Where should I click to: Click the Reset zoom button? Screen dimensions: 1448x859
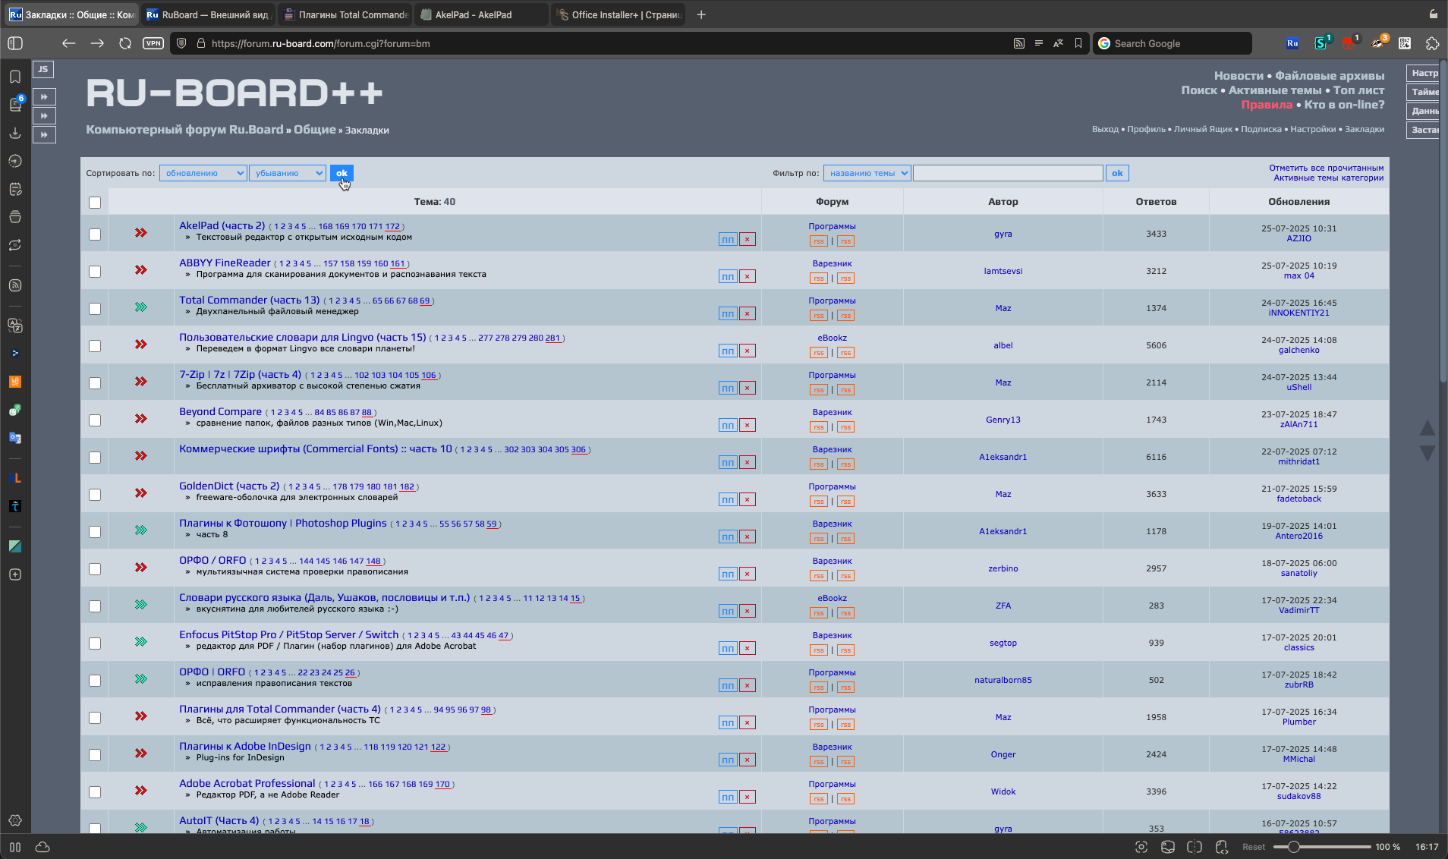tap(1253, 847)
